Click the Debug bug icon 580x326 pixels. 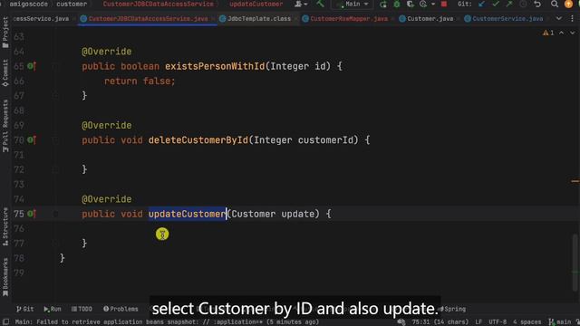tap(397, 5)
